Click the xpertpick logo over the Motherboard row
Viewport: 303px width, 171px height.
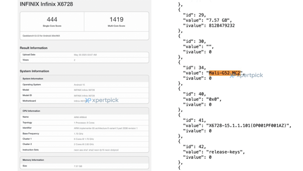click(x=102, y=100)
